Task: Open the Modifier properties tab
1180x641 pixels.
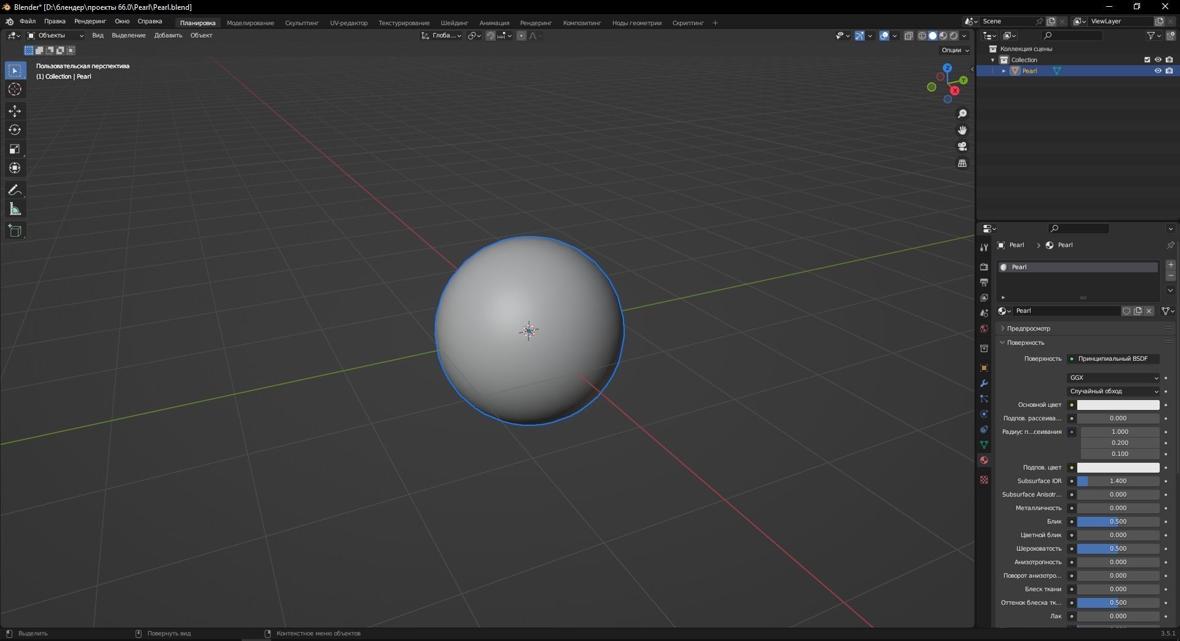Action: 984,383
